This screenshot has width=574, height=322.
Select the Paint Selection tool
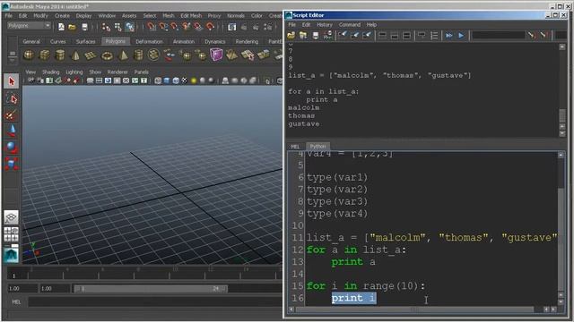tap(12, 115)
